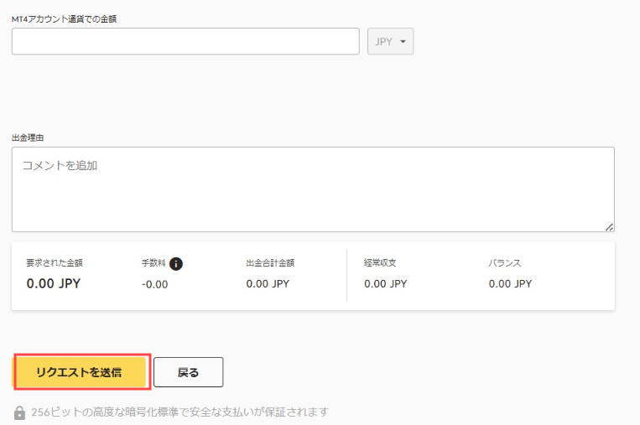Open the JPY currency dropdown

[390, 41]
